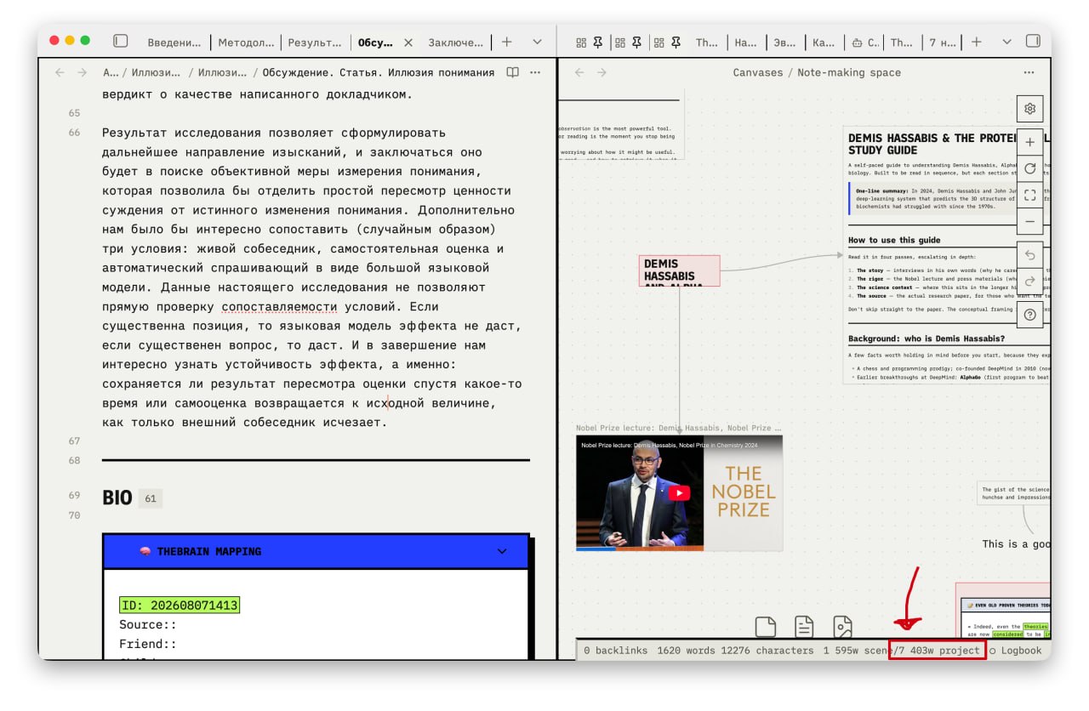Click the Friend:: field line
This screenshot has height=711, width=1089.
point(147,644)
